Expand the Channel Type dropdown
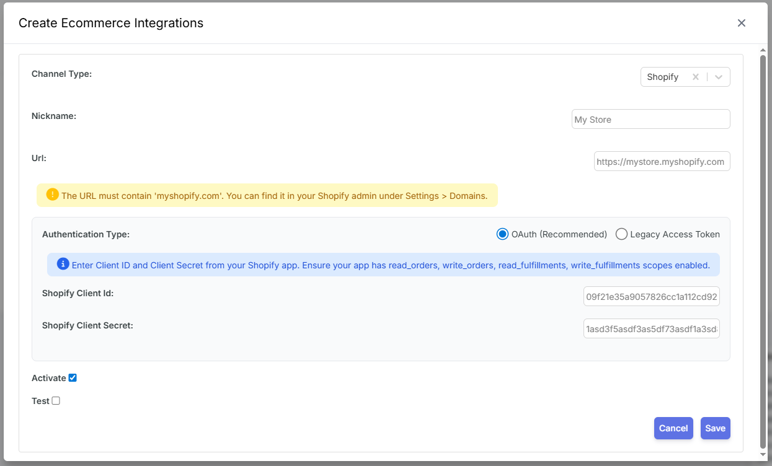 [x=719, y=76]
